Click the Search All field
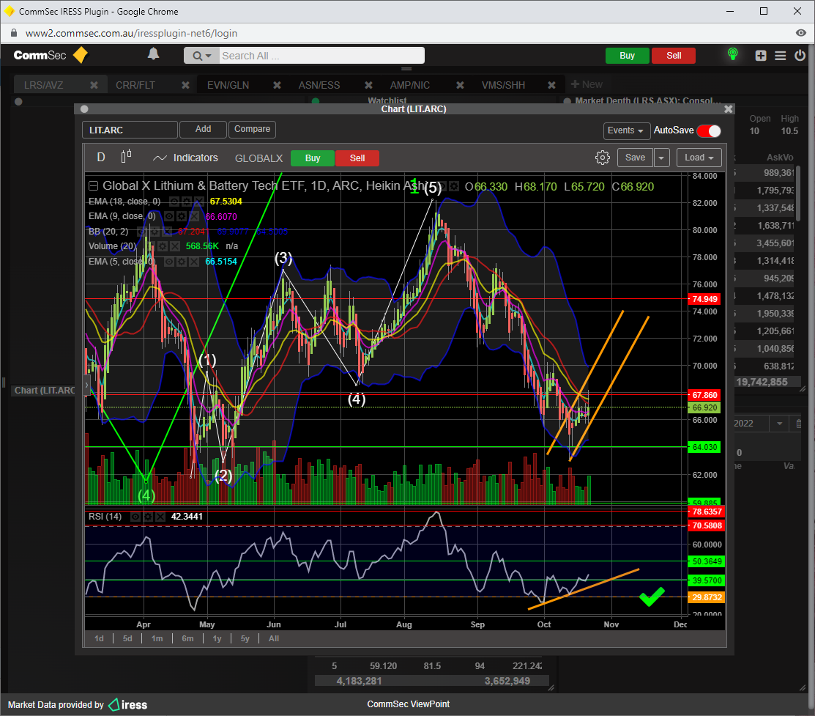Image resolution: width=815 pixels, height=716 pixels. click(321, 56)
